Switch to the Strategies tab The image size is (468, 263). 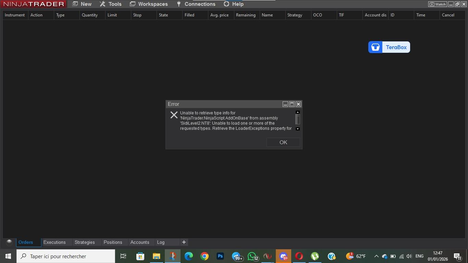point(85,242)
